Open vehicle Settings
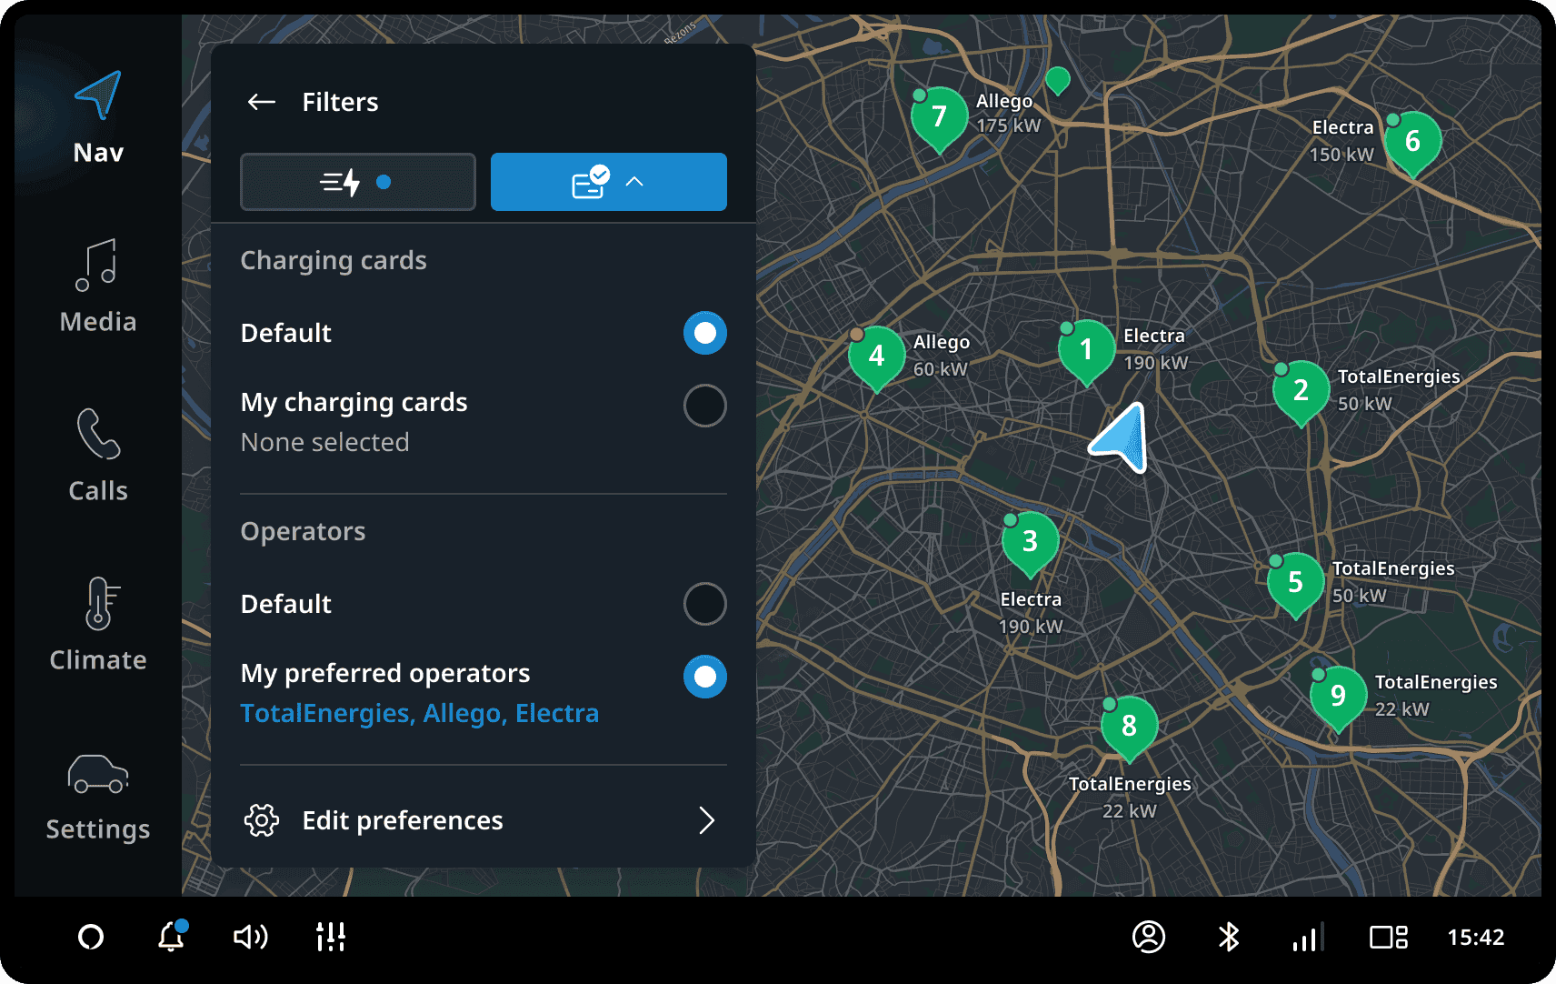This screenshot has height=984, width=1556. pos(98,796)
